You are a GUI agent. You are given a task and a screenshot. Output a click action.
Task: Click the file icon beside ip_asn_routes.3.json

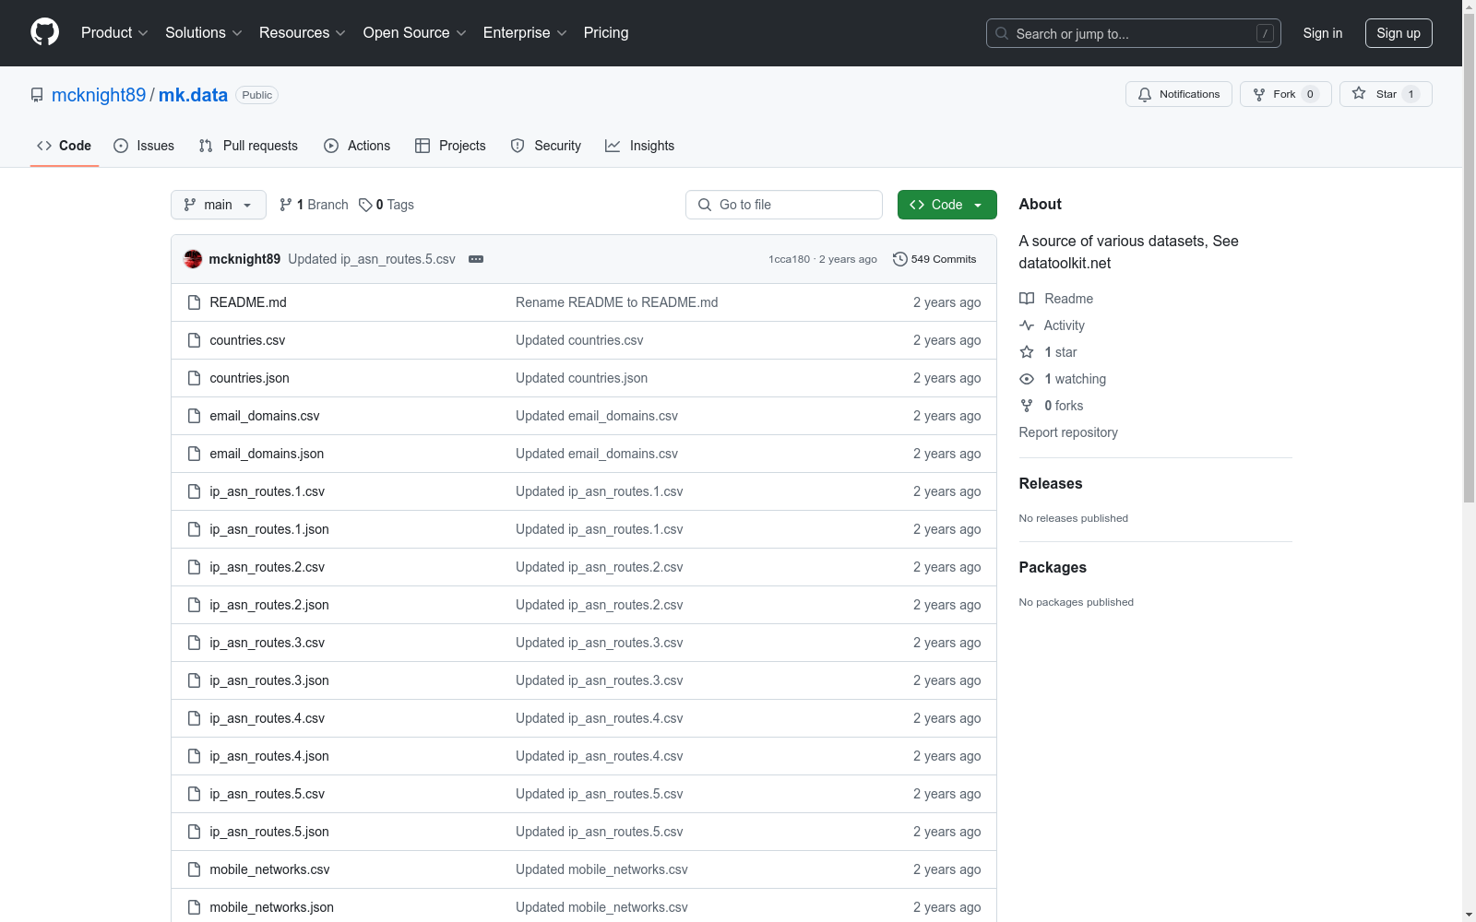[x=194, y=680]
